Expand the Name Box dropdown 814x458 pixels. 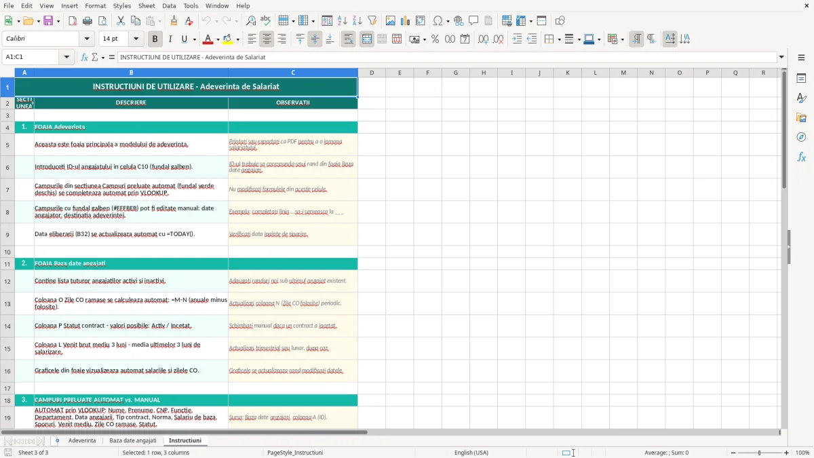coord(67,58)
